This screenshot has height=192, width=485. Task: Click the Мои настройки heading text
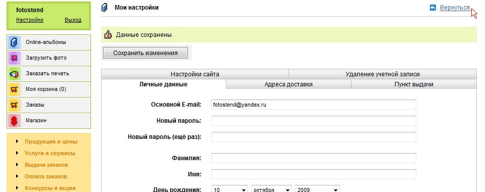click(x=137, y=8)
